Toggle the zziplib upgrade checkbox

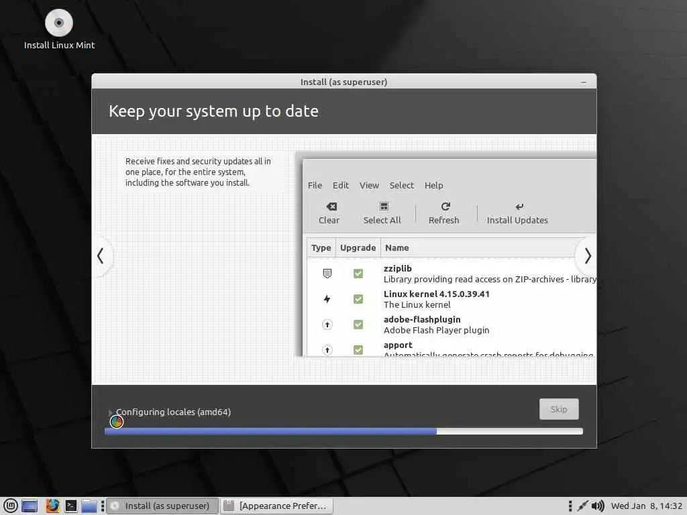click(358, 274)
